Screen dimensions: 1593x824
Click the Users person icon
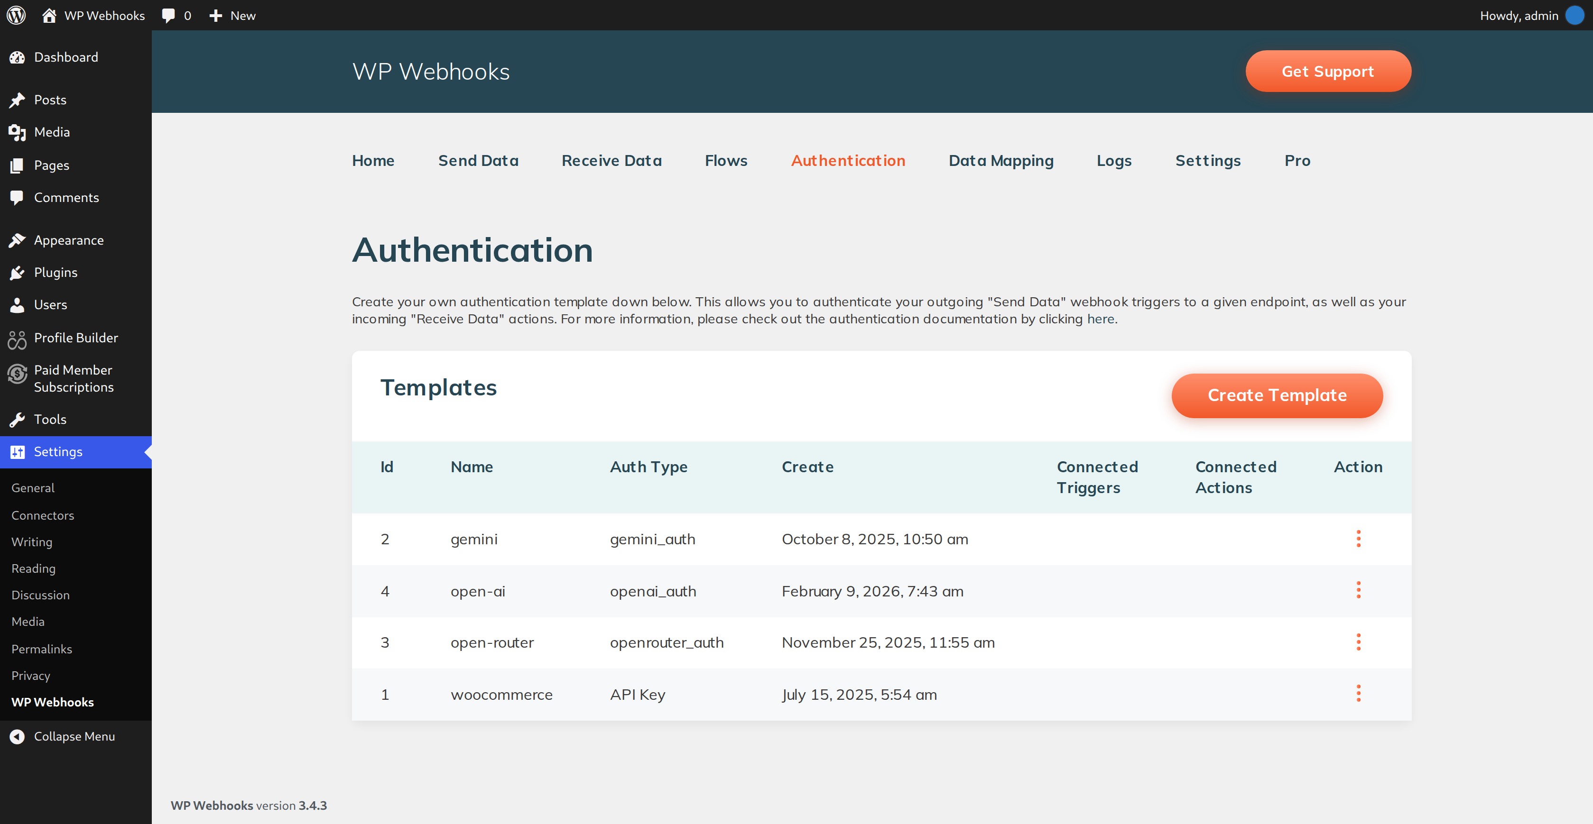tap(17, 305)
